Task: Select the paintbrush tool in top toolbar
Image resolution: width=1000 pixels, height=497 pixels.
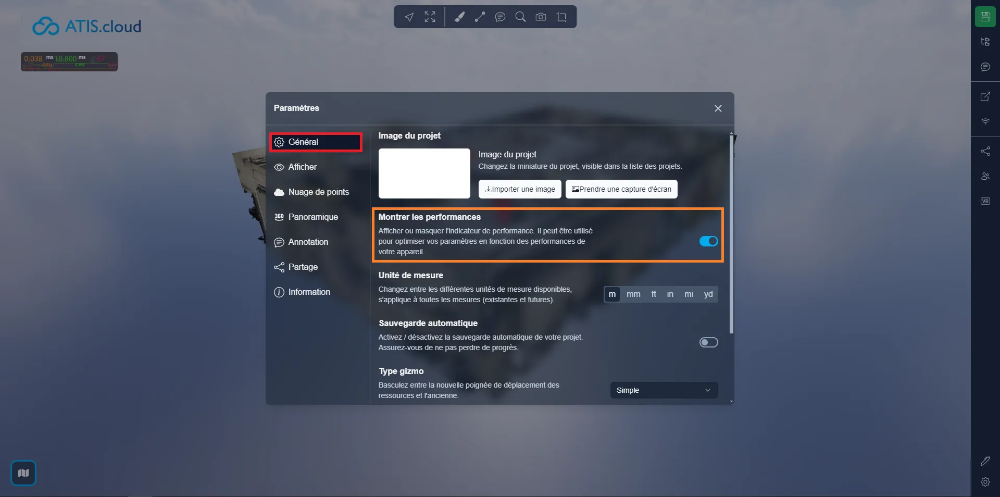Action: tap(459, 17)
